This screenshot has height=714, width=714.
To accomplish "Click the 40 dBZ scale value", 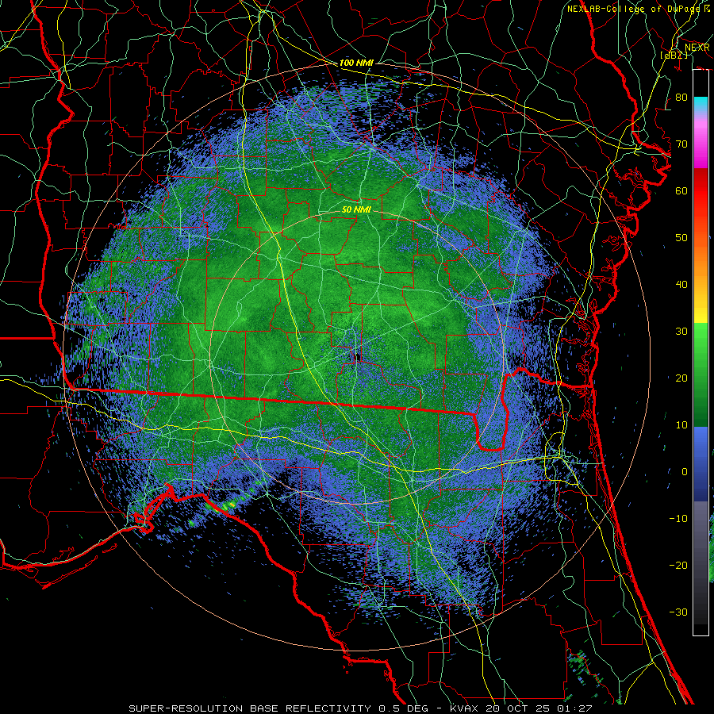I will [x=681, y=285].
